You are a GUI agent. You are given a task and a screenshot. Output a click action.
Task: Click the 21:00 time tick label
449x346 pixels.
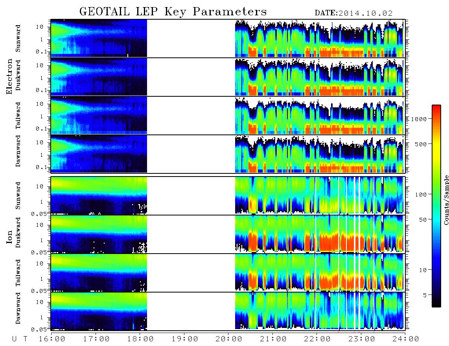pos(273,339)
